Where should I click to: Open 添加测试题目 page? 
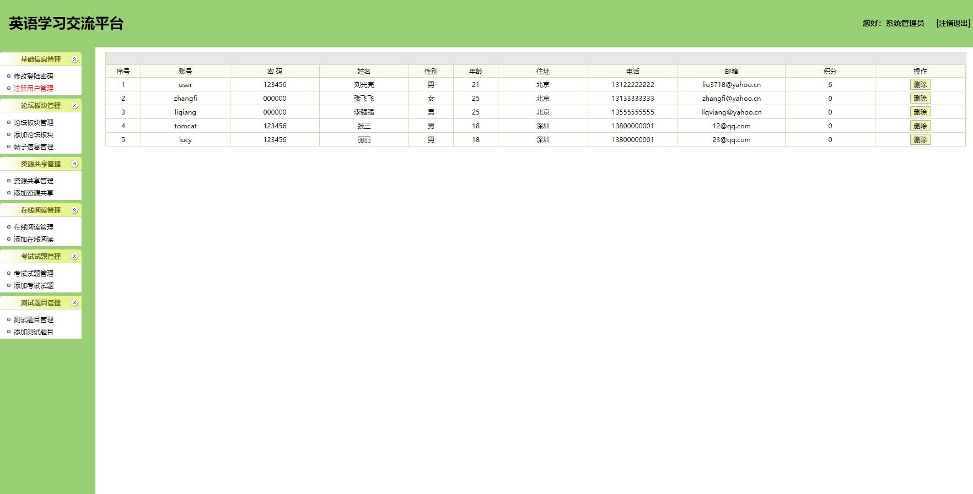pyautogui.click(x=34, y=332)
